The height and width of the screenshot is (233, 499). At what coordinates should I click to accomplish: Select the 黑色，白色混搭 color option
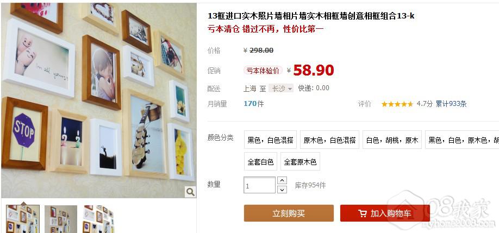270,140
